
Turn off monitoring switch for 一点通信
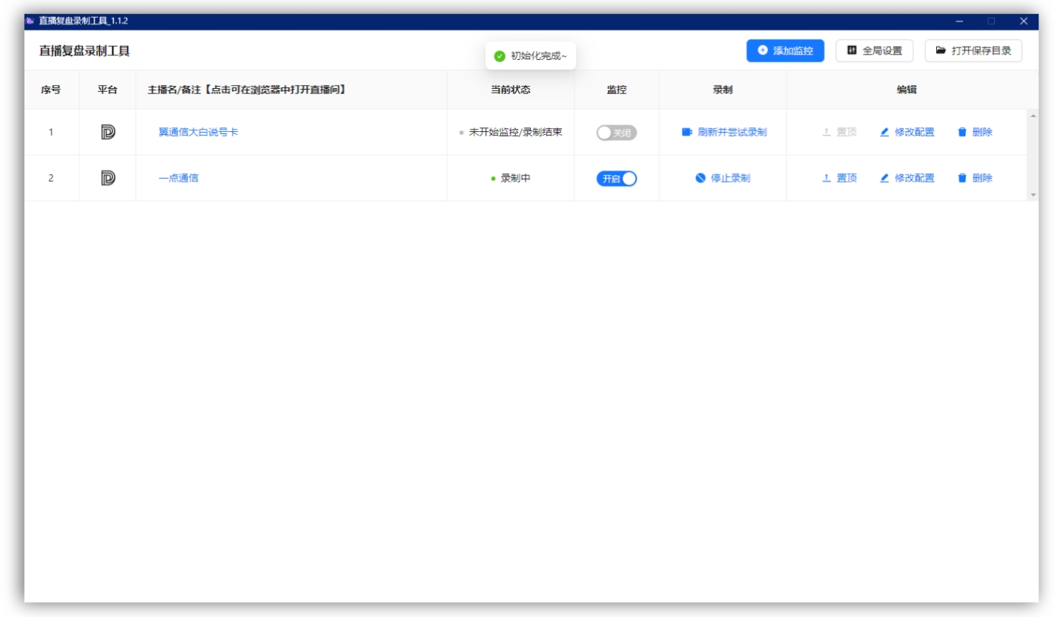[616, 179]
